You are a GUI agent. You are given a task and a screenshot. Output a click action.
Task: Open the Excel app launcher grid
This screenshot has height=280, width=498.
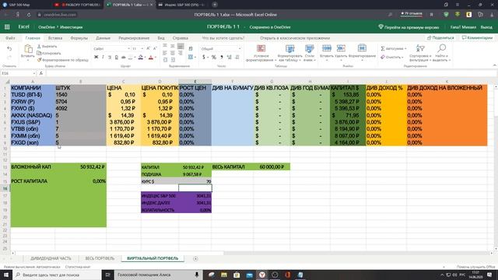click(7, 27)
